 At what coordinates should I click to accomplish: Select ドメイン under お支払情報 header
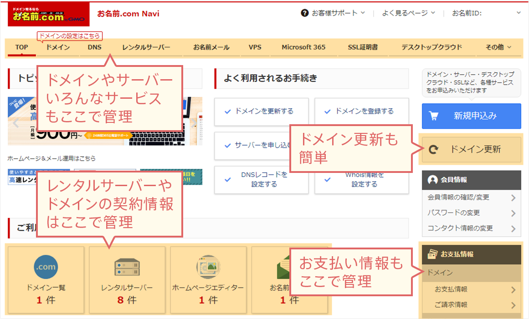(x=471, y=273)
